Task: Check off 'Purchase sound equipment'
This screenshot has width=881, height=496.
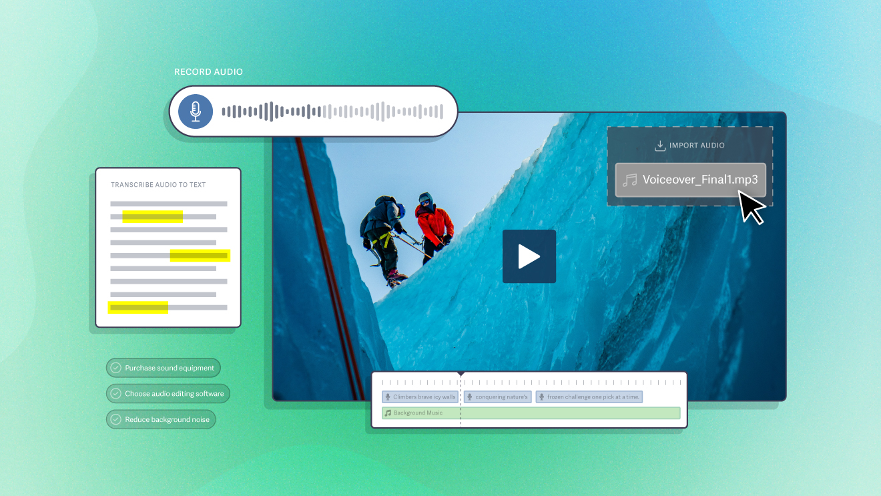Action: coord(116,368)
